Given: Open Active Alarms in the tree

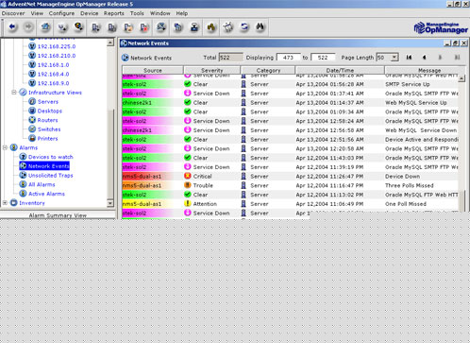Looking at the screenshot, I should tap(46, 194).
